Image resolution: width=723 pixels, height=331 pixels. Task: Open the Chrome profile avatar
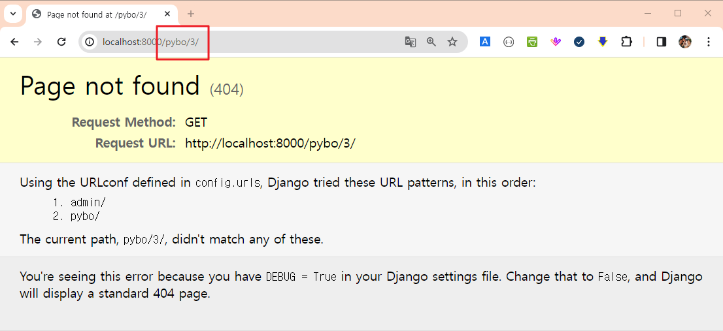(x=684, y=42)
